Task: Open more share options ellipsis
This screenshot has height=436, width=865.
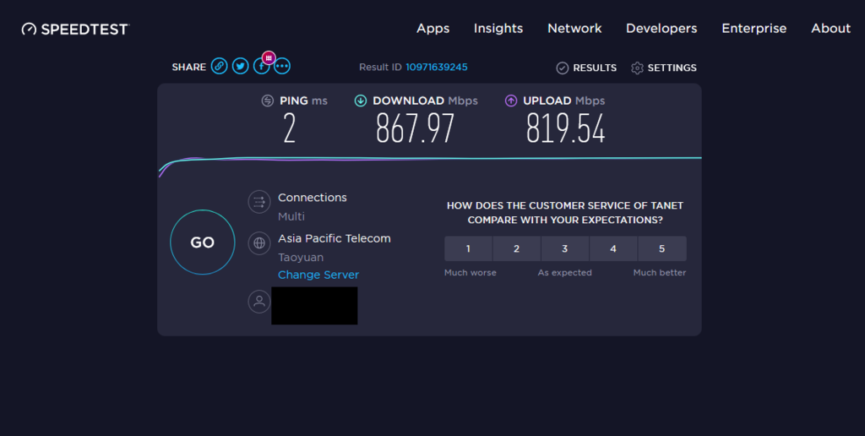Action: [282, 66]
